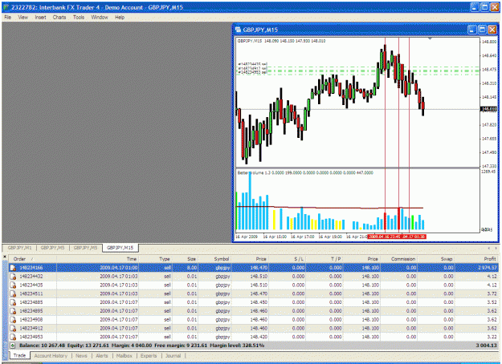Click the red 2009.04.16 23:45 time marker
This screenshot has height=364, width=502.
pos(384,237)
